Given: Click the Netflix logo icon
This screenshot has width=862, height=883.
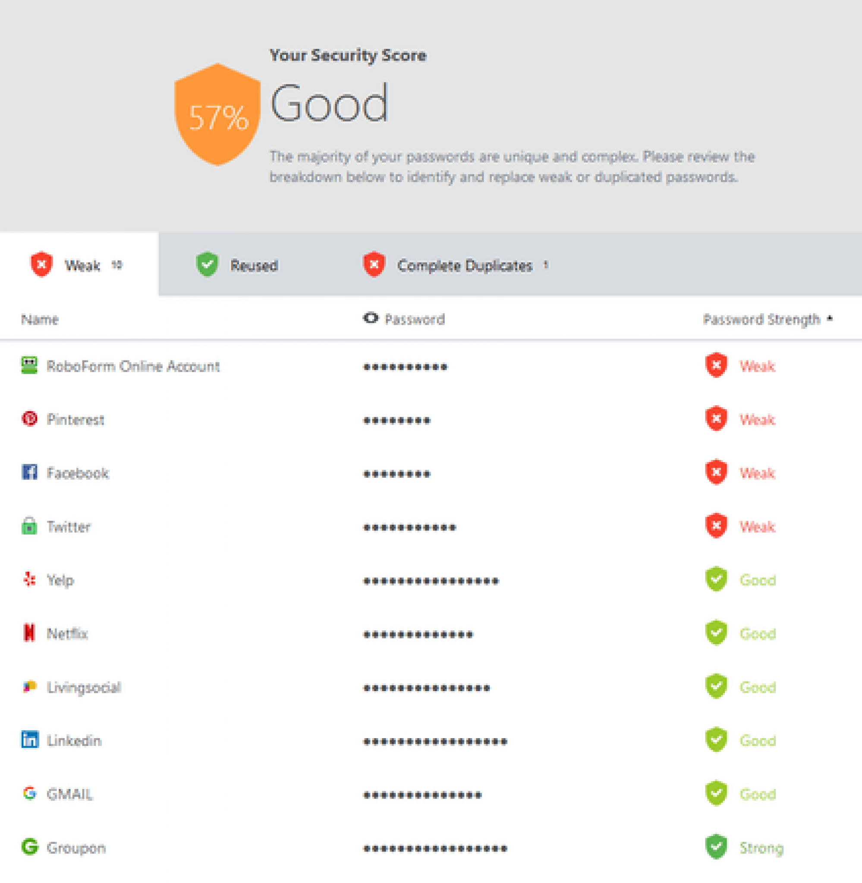Looking at the screenshot, I should (x=29, y=633).
